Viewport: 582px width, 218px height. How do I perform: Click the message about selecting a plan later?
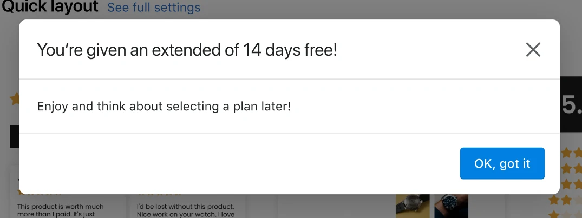tap(164, 107)
